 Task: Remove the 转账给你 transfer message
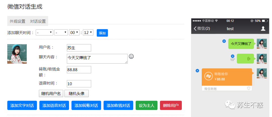[197, 70]
